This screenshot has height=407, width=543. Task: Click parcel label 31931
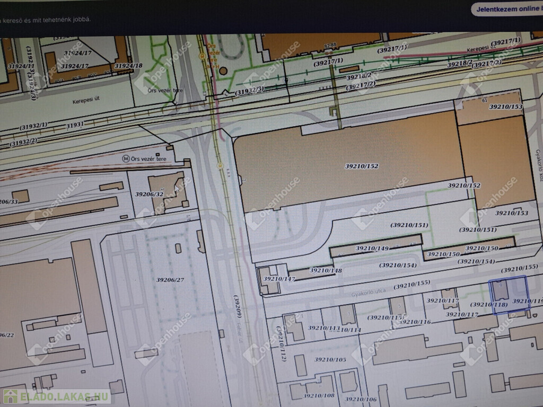pos(75,125)
